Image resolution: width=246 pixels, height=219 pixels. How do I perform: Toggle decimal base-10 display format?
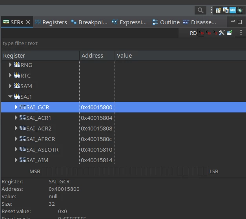click(x=208, y=33)
